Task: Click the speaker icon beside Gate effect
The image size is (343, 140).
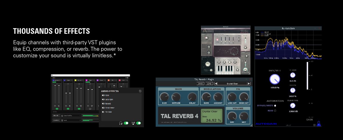Action: [103, 95]
